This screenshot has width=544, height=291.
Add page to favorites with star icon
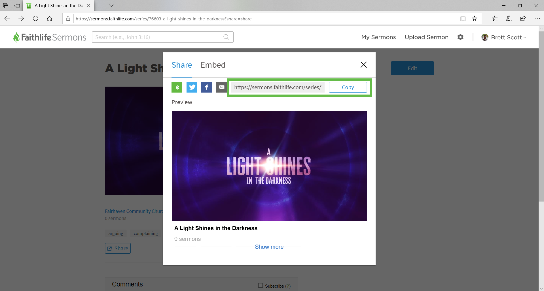click(x=475, y=19)
